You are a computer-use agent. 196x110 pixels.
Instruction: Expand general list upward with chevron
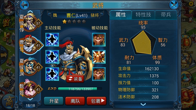click(30, 12)
